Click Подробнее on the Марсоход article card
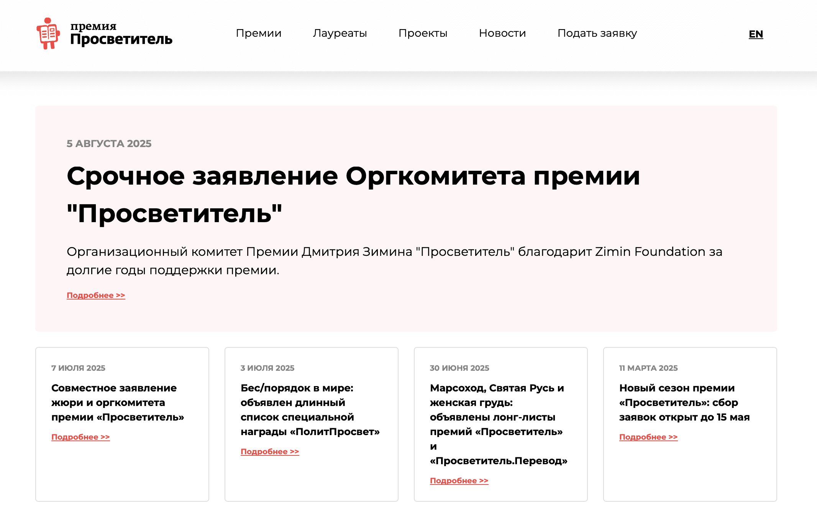The height and width of the screenshot is (514, 817). point(459,481)
